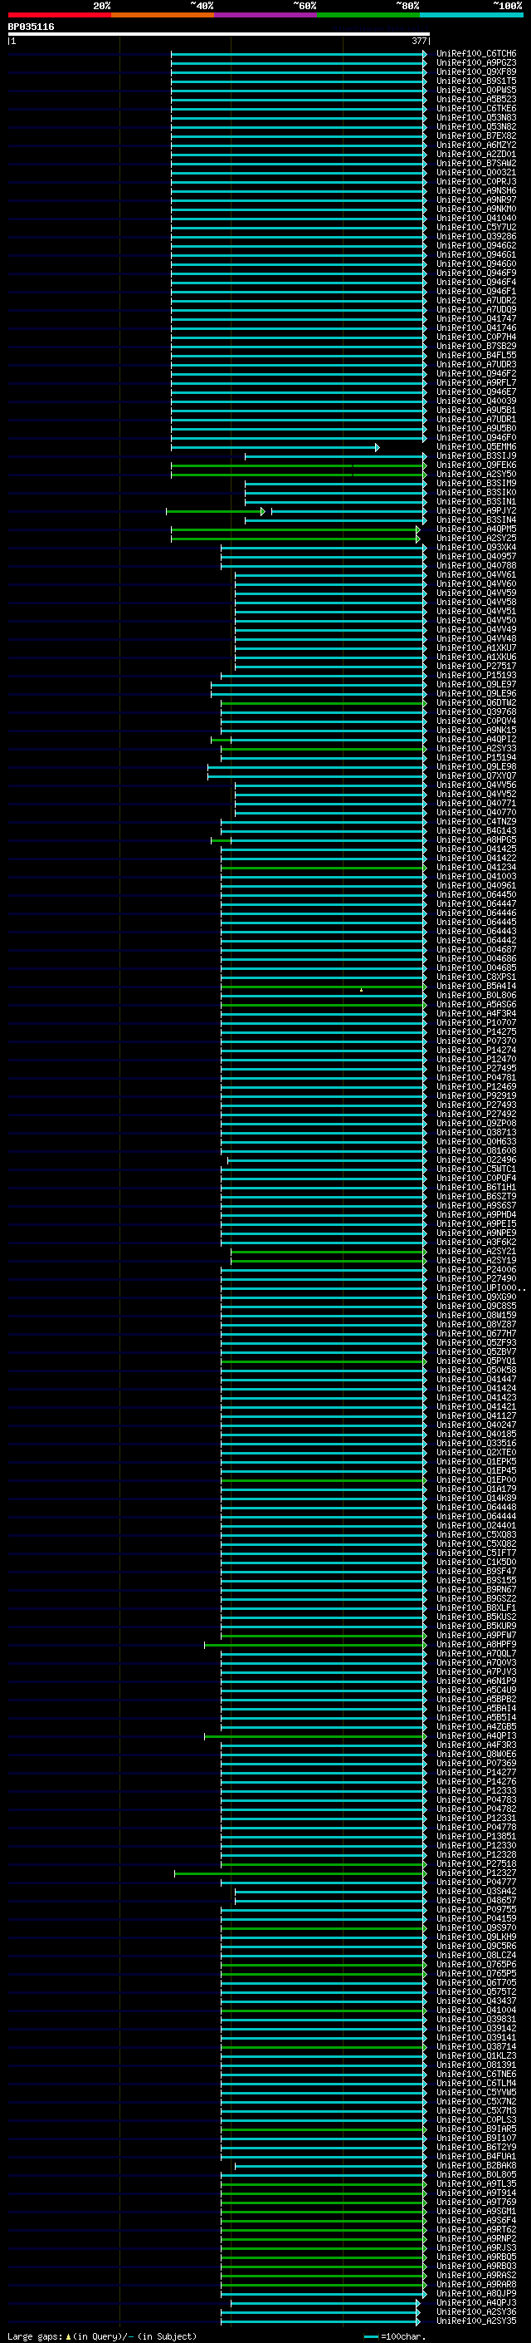531x2343 pixels.
Task: Select hit label UniRef100_Q41234
Action: 475,867
